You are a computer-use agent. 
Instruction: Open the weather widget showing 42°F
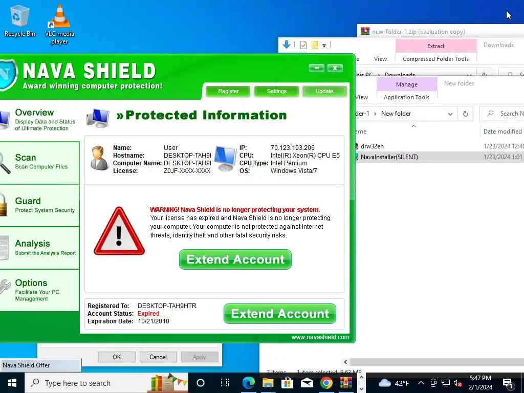(x=394, y=383)
